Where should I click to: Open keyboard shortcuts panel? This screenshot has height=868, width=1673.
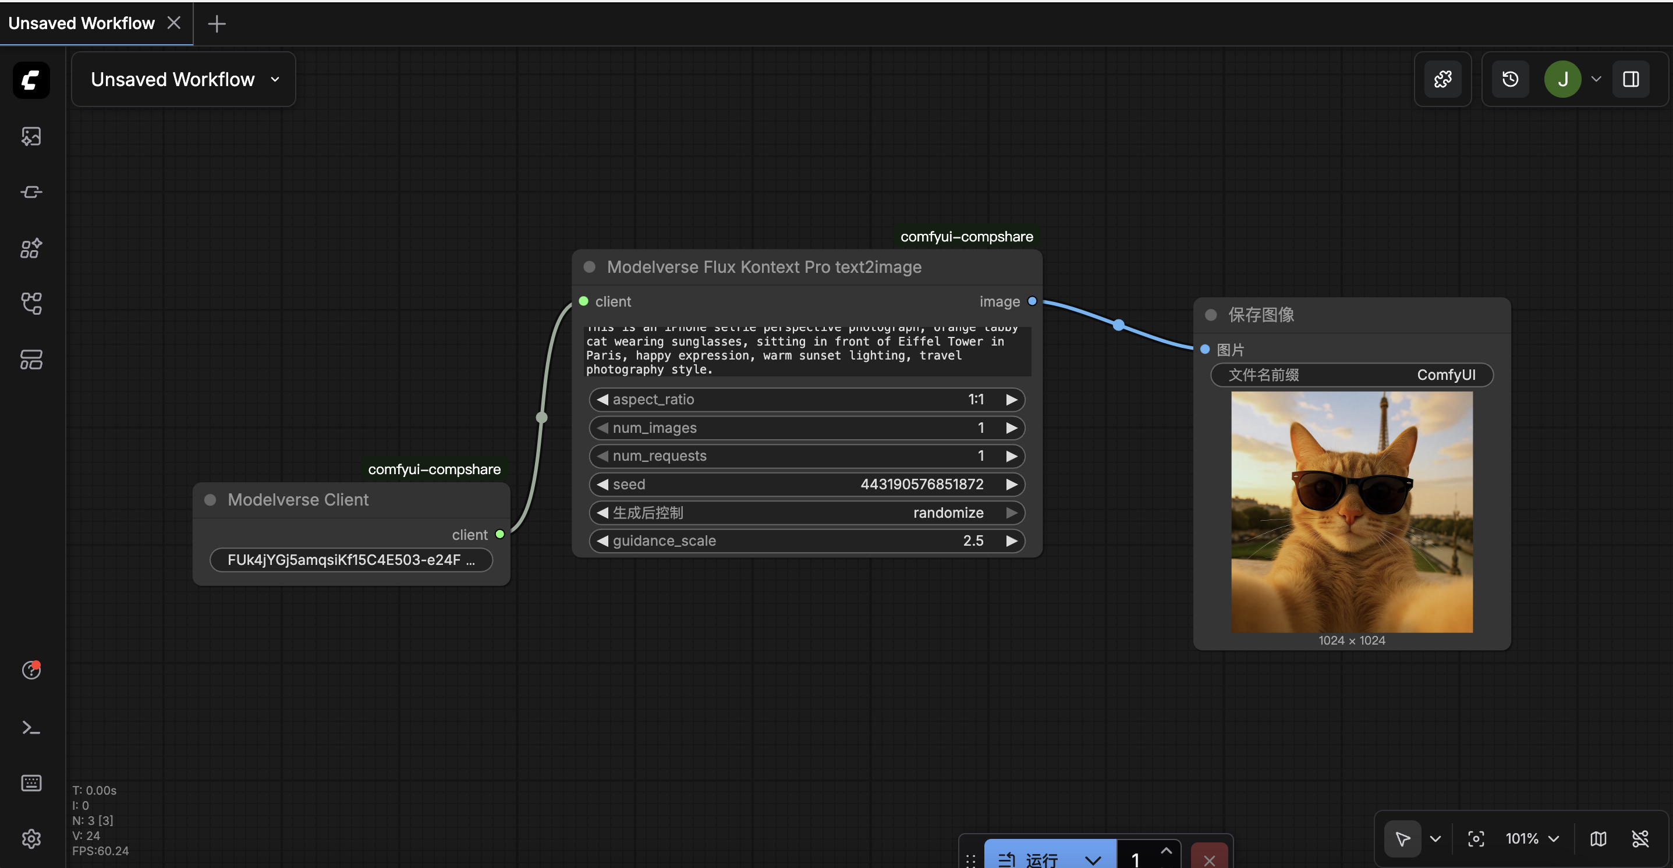(x=31, y=783)
